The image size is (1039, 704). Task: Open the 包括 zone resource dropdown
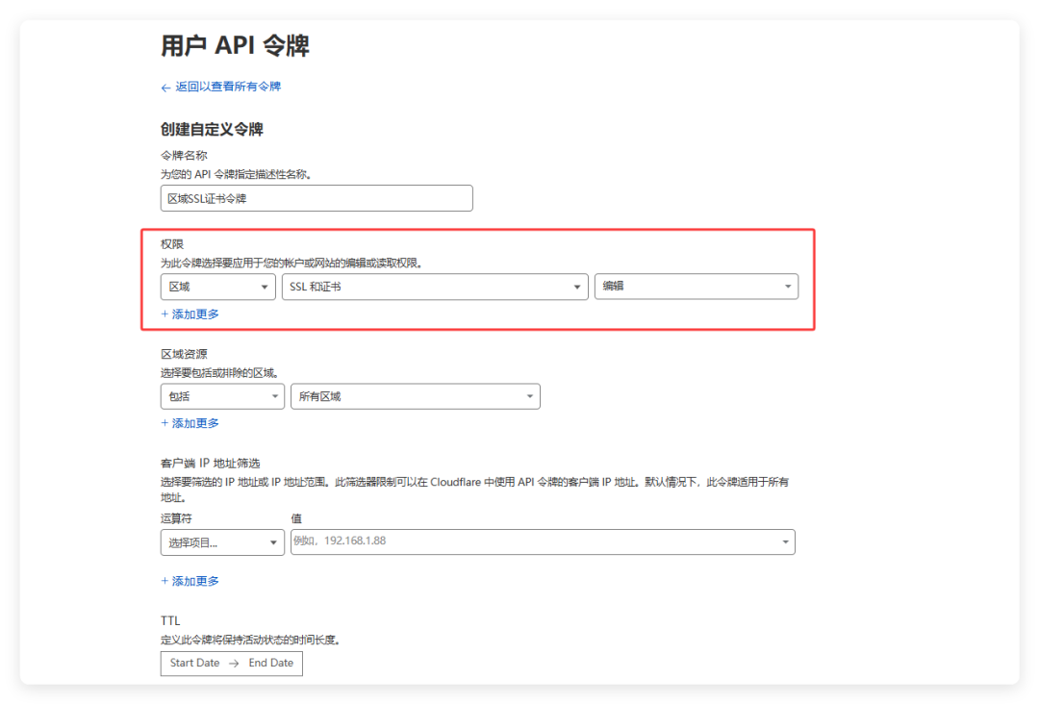click(x=221, y=395)
